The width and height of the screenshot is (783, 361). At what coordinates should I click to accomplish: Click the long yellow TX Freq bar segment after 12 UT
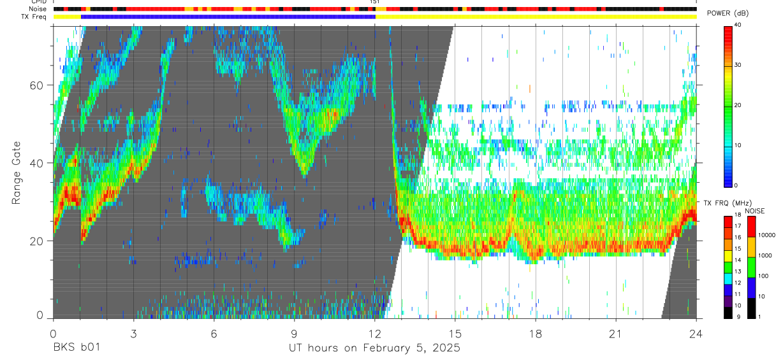click(x=536, y=17)
